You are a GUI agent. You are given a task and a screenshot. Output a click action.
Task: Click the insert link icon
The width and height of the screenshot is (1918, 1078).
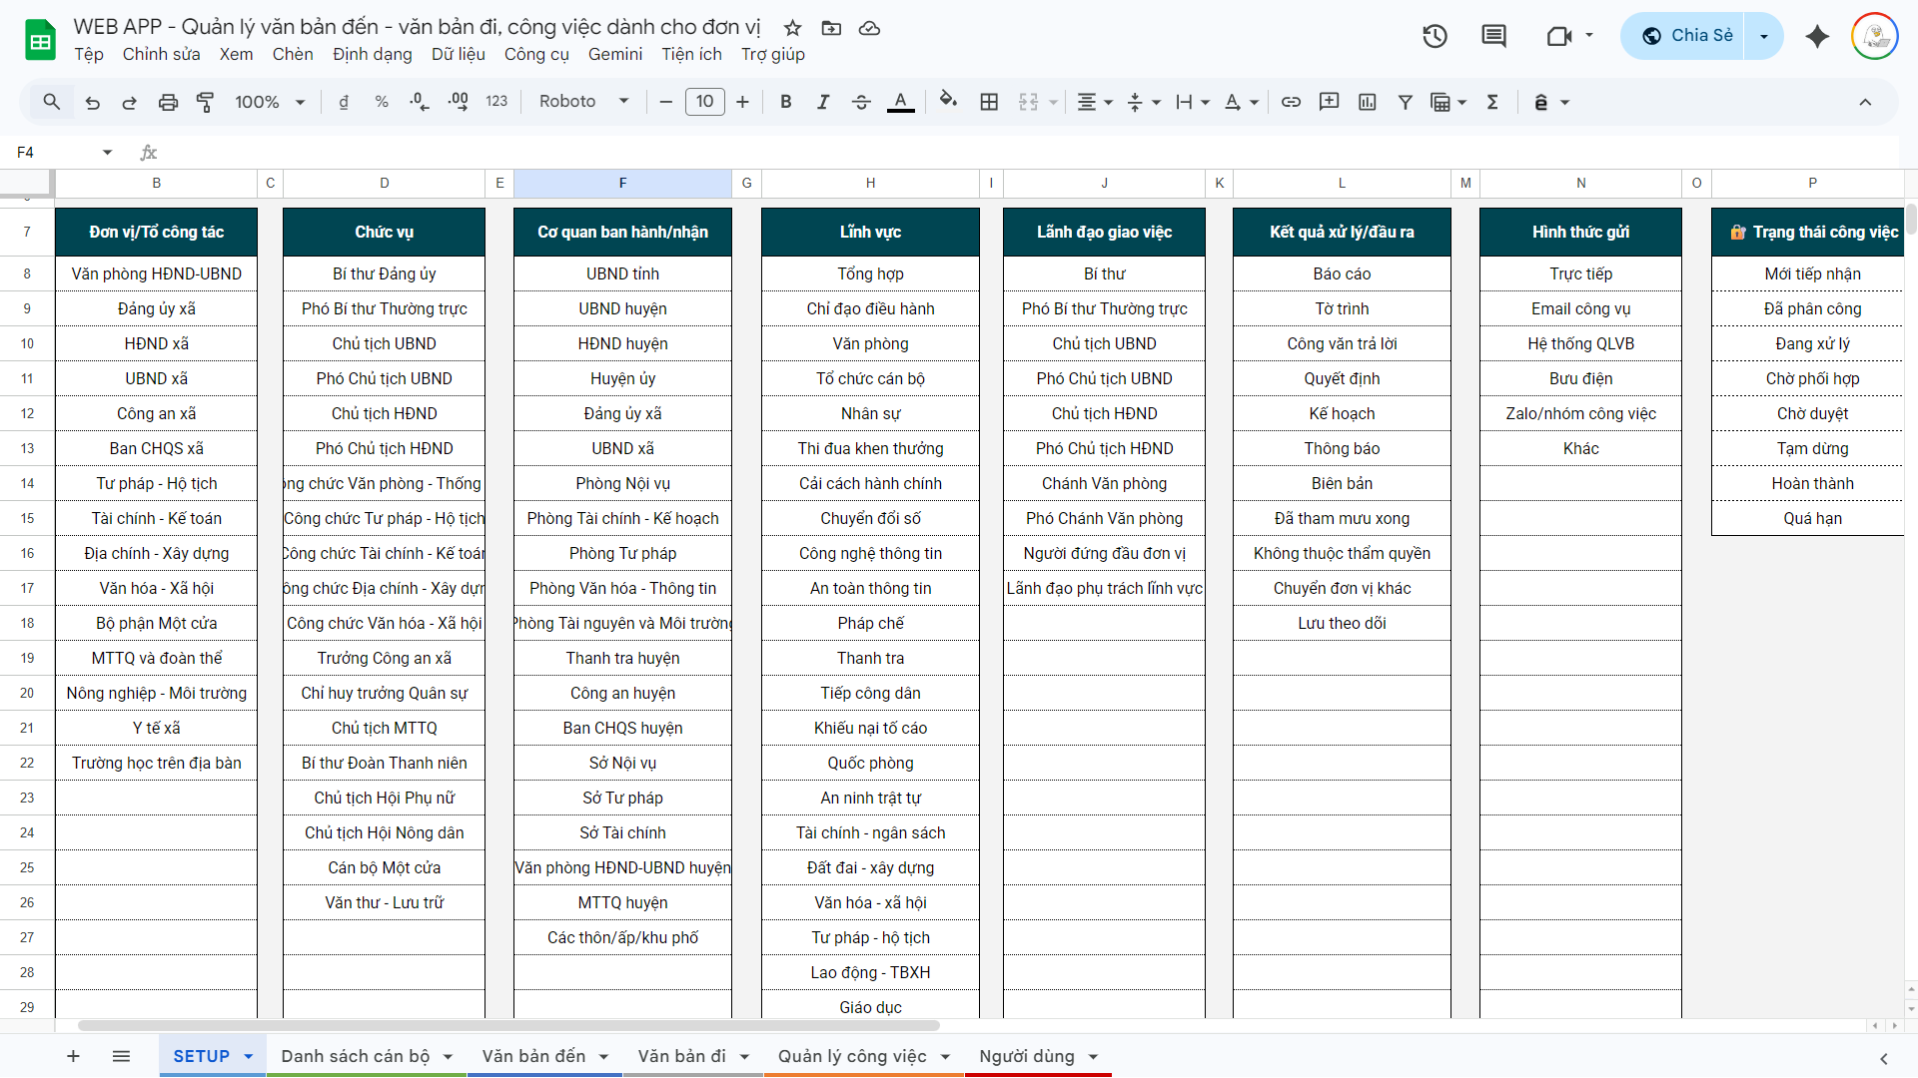pos(1291,102)
